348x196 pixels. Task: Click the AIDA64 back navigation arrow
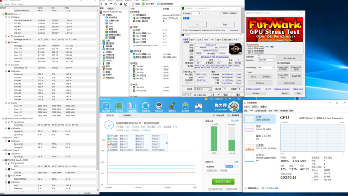tap(102, 4)
